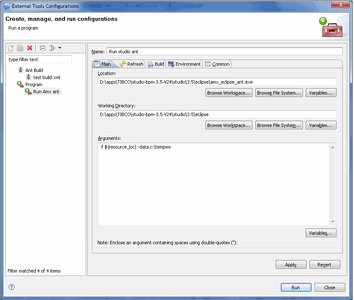Viewport: 354px width, 300px height.
Task: Browse File System for Working Directory
Action: [x=279, y=125]
